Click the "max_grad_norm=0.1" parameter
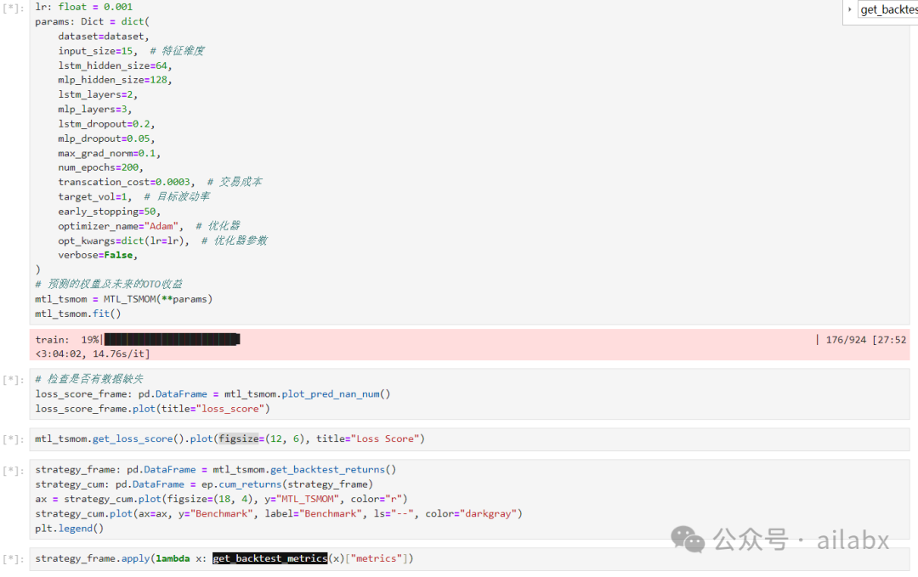The height and width of the screenshot is (577, 918). pos(106,153)
